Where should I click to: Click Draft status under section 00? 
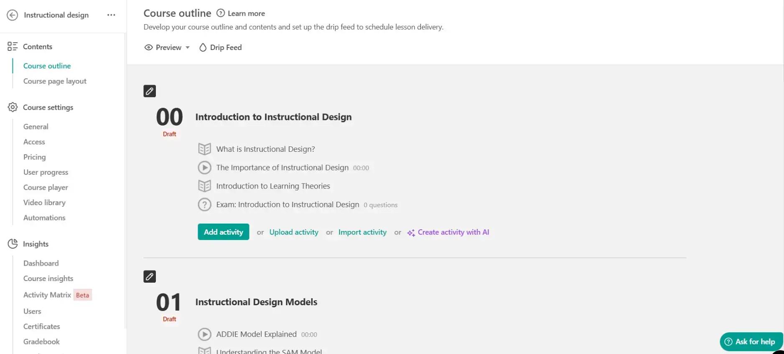(169, 134)
